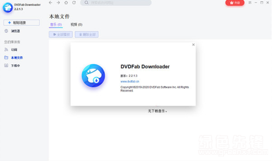Open the downloading sidebar item
Viewport: 272px width, 161px height.
tap(12, 66)
